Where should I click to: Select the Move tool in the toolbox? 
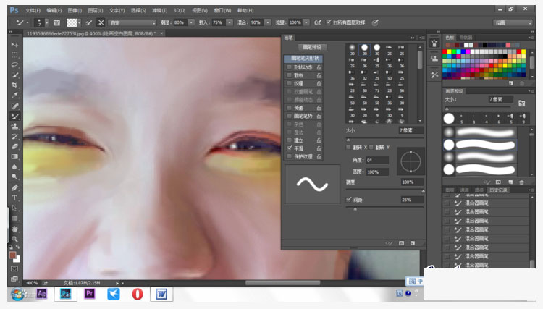[14, 45]
